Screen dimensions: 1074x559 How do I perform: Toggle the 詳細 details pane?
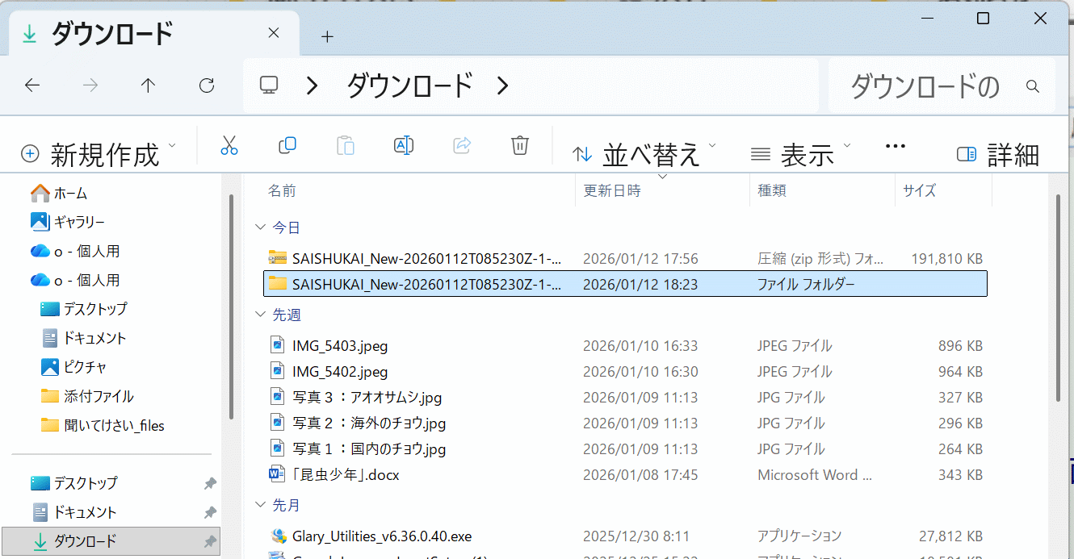[998, 154]
